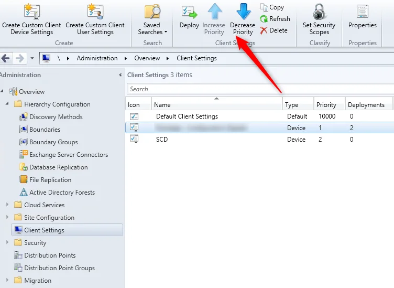
Task: Click Delete in the ribbon
Action: [273, 30]
